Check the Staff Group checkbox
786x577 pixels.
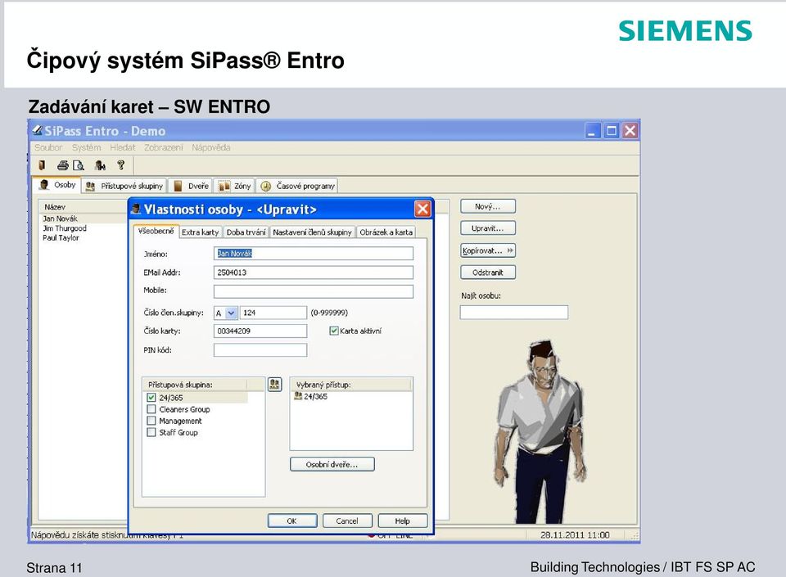tap(151, 432)
